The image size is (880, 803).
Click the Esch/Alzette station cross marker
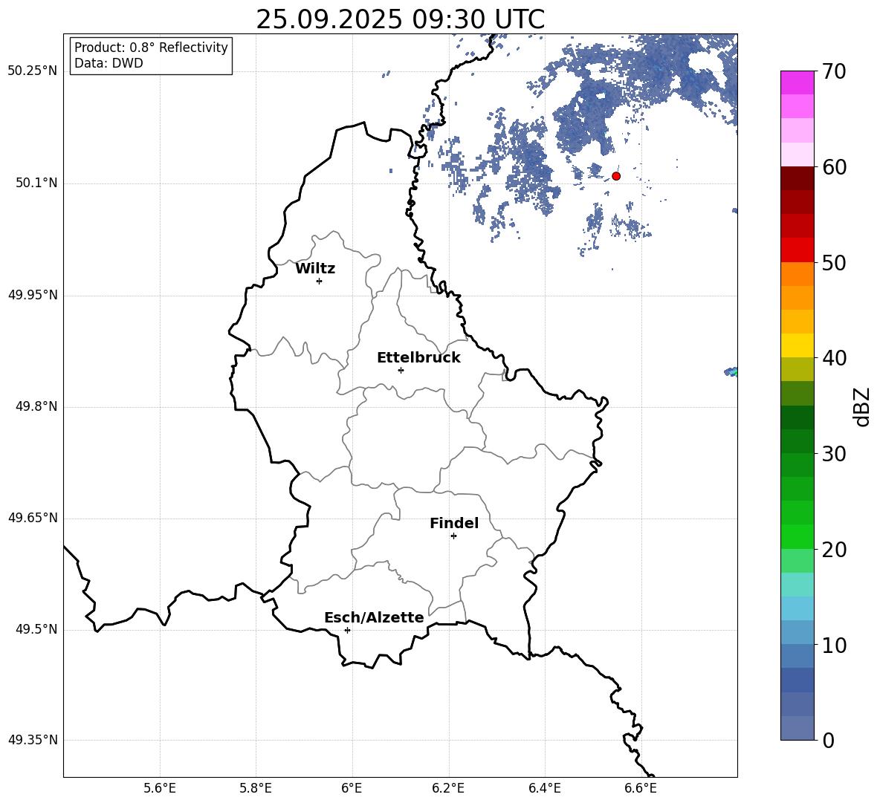tap(347, 630)
